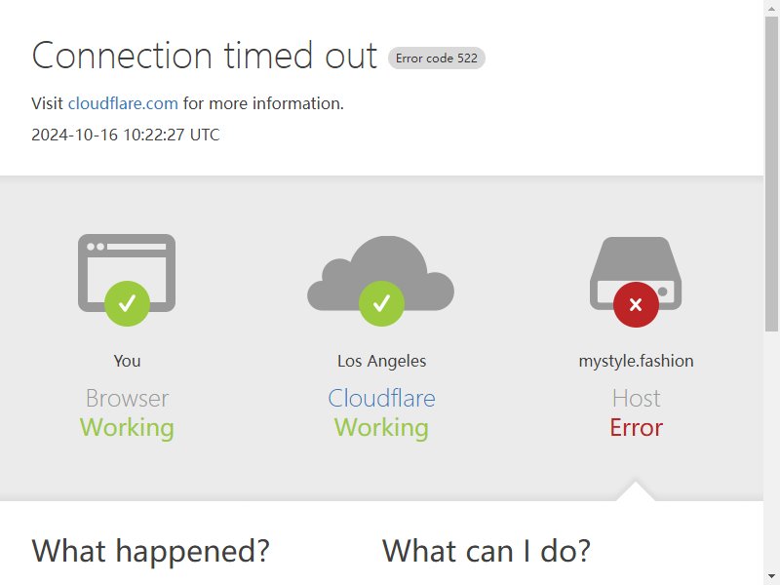Click the browser window icon
The image size is (780, 585).
(127, 273)
